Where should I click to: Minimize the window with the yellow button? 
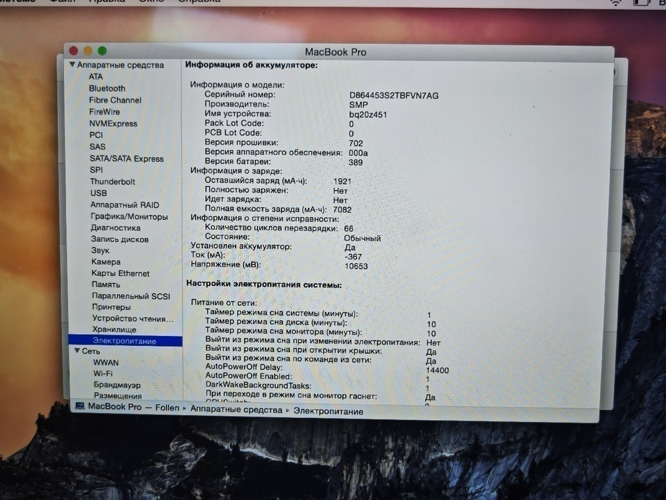coord(88,51)
